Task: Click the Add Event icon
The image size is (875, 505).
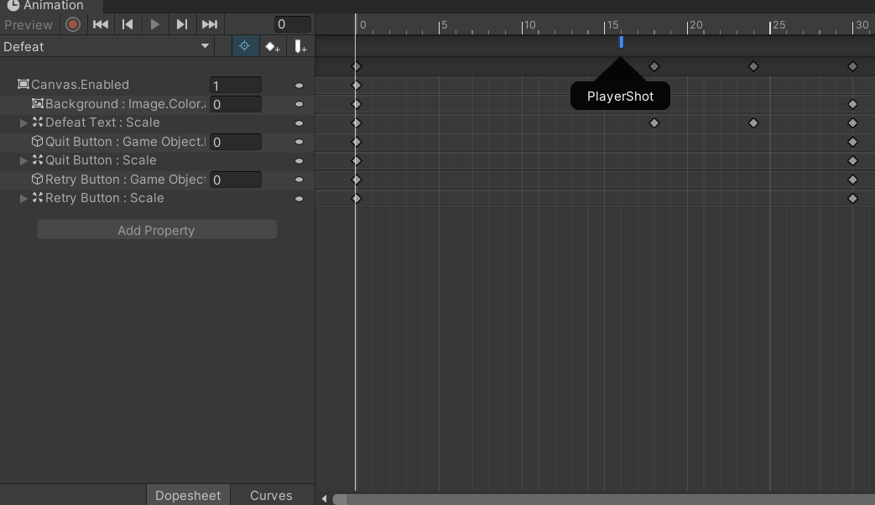Action: (x=300, y=47)
